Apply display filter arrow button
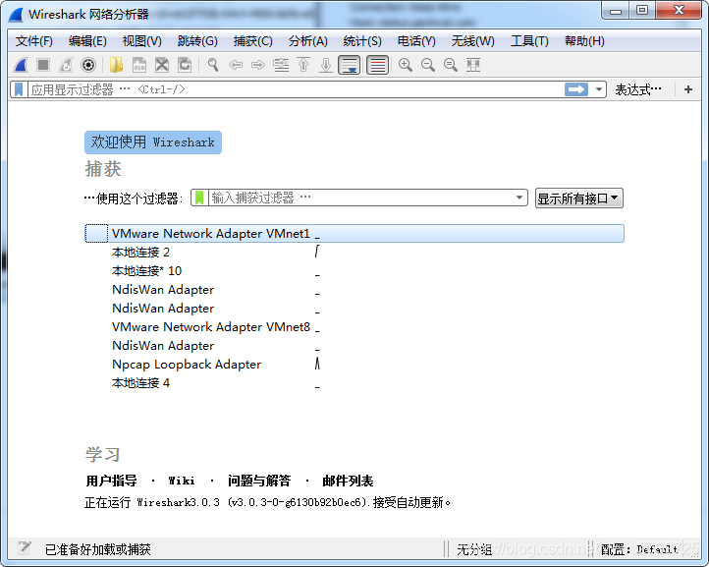Image resolution: width=709 pixels, height=567 pixels. pos(576,89)
